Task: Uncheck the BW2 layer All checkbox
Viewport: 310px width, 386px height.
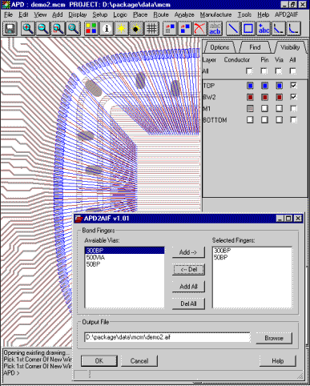Action: pyautogui.click(x=293, y=97)
